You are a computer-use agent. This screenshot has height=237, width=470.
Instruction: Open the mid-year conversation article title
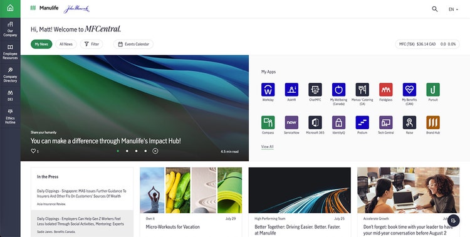(408, 230)
